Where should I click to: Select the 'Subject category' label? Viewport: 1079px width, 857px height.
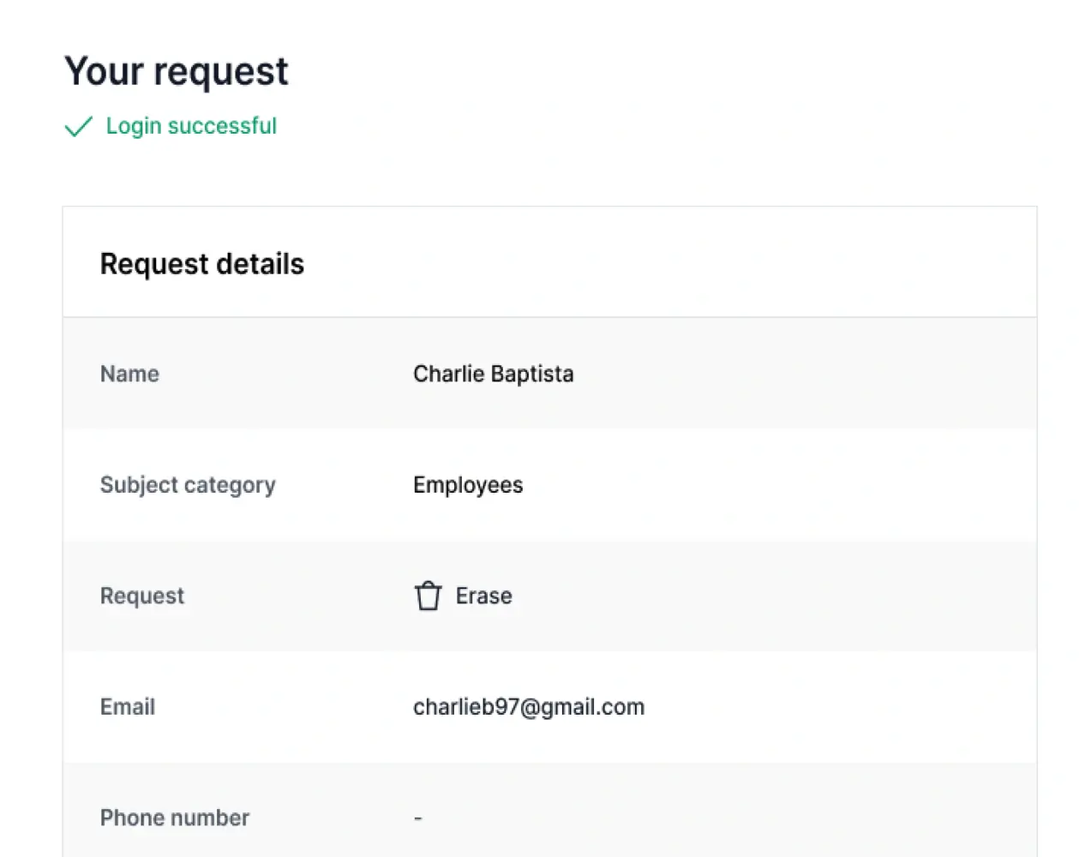[188, 485]
